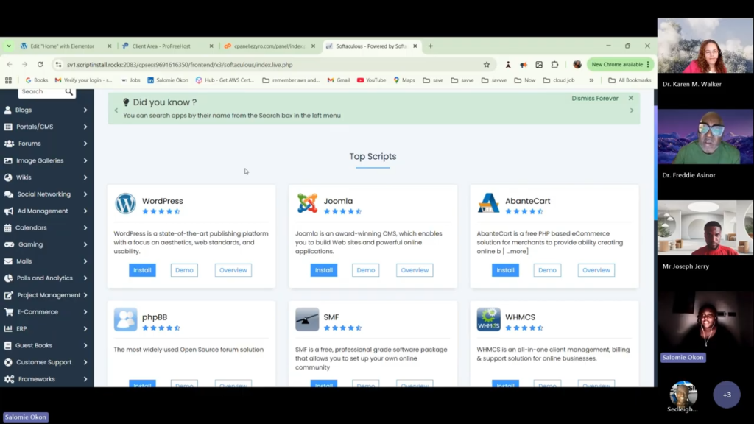Show next tip with right arrow

tap(631, 110)
